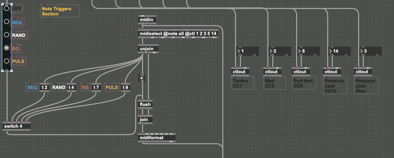Select the midiselect object box

(x=178, y=34)
